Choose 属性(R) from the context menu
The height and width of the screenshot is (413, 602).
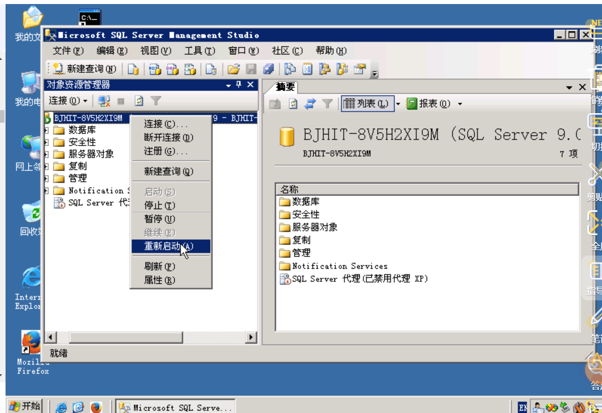171,280
